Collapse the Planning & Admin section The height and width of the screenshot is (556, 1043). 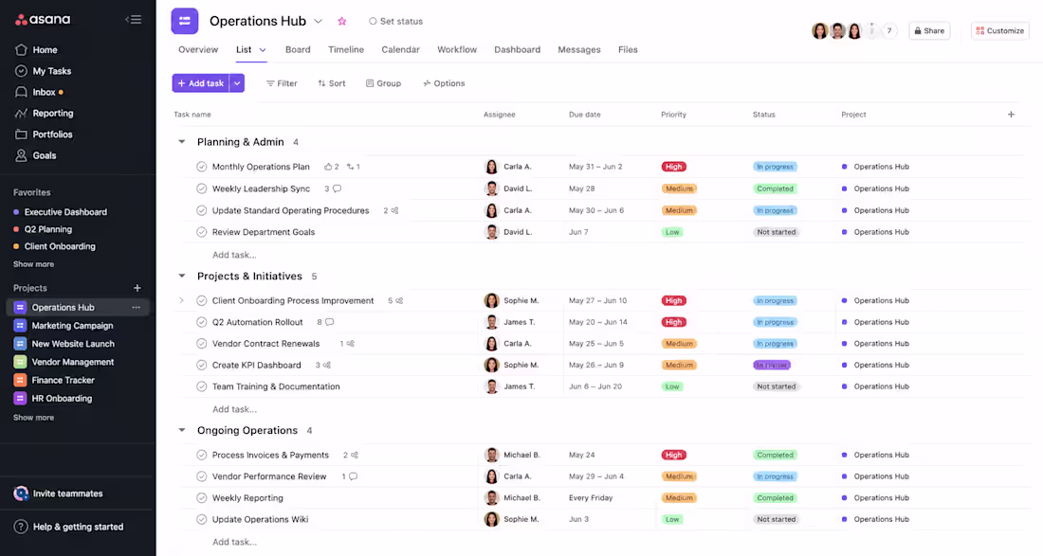[182, 141]
